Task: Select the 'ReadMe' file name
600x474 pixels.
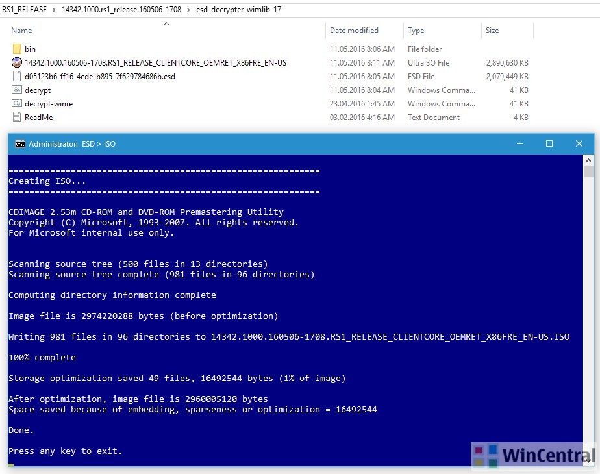Action: click(39, 118)
